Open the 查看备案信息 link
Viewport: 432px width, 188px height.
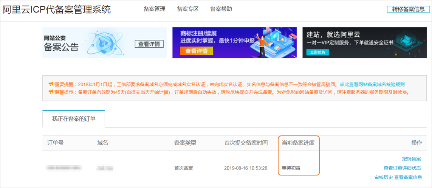408,177
